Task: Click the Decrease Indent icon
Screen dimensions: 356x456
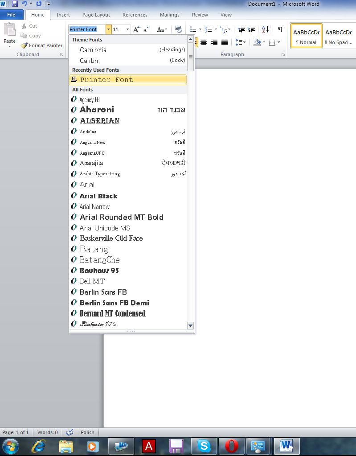Action: click(241, 29)
